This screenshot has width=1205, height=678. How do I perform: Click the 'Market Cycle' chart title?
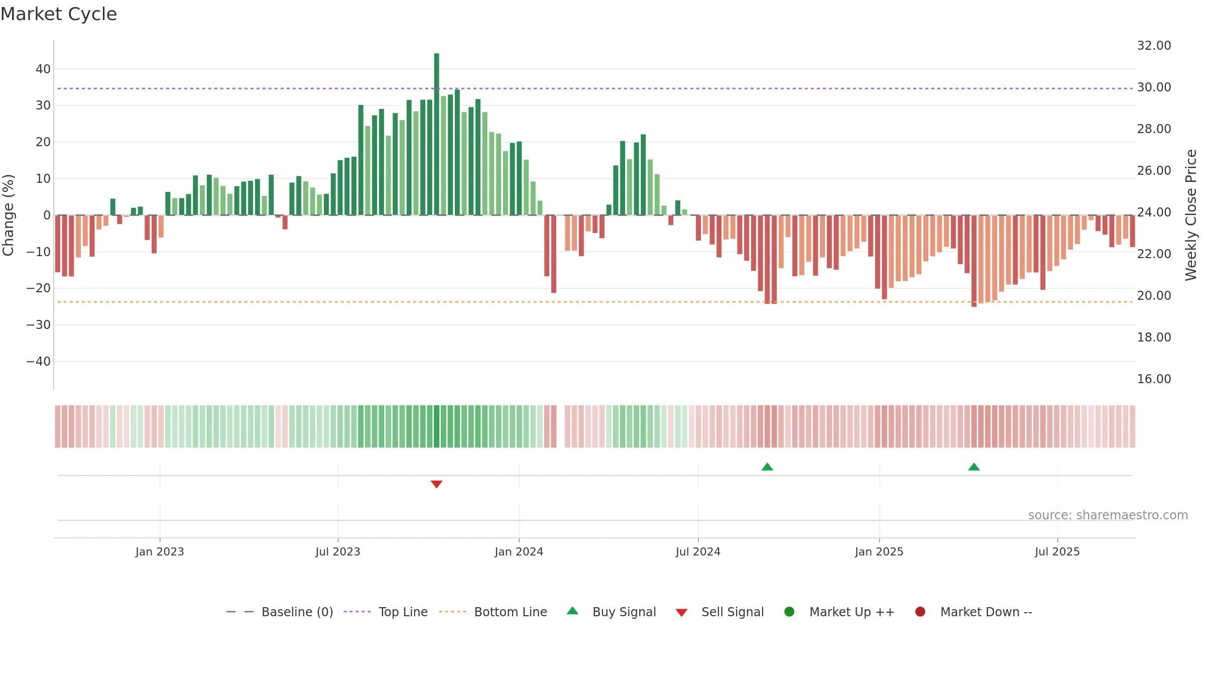(59, 14)
